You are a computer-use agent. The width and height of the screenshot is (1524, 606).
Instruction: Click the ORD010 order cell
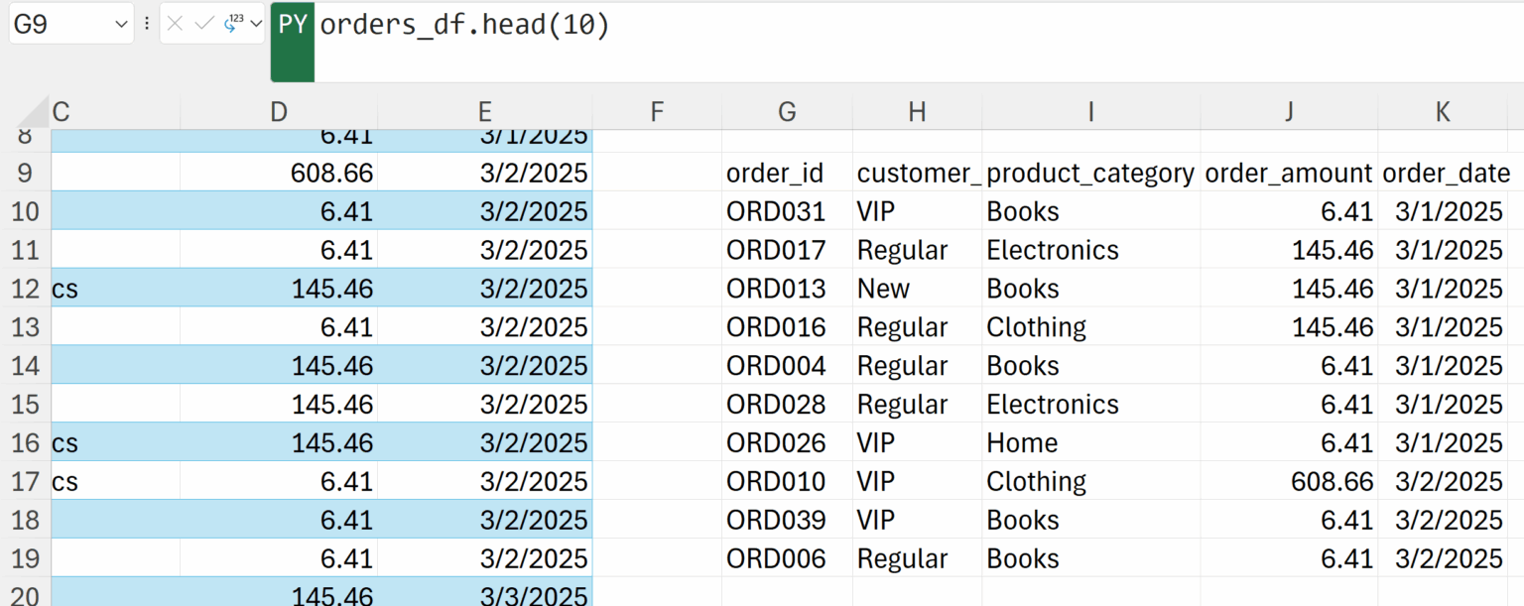[x=776, y=481]
